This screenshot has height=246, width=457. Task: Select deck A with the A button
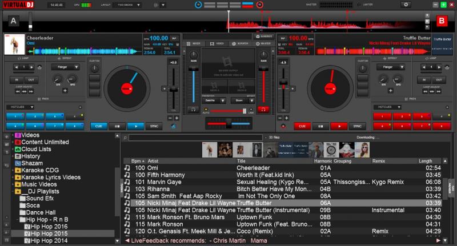click(13, 21)
